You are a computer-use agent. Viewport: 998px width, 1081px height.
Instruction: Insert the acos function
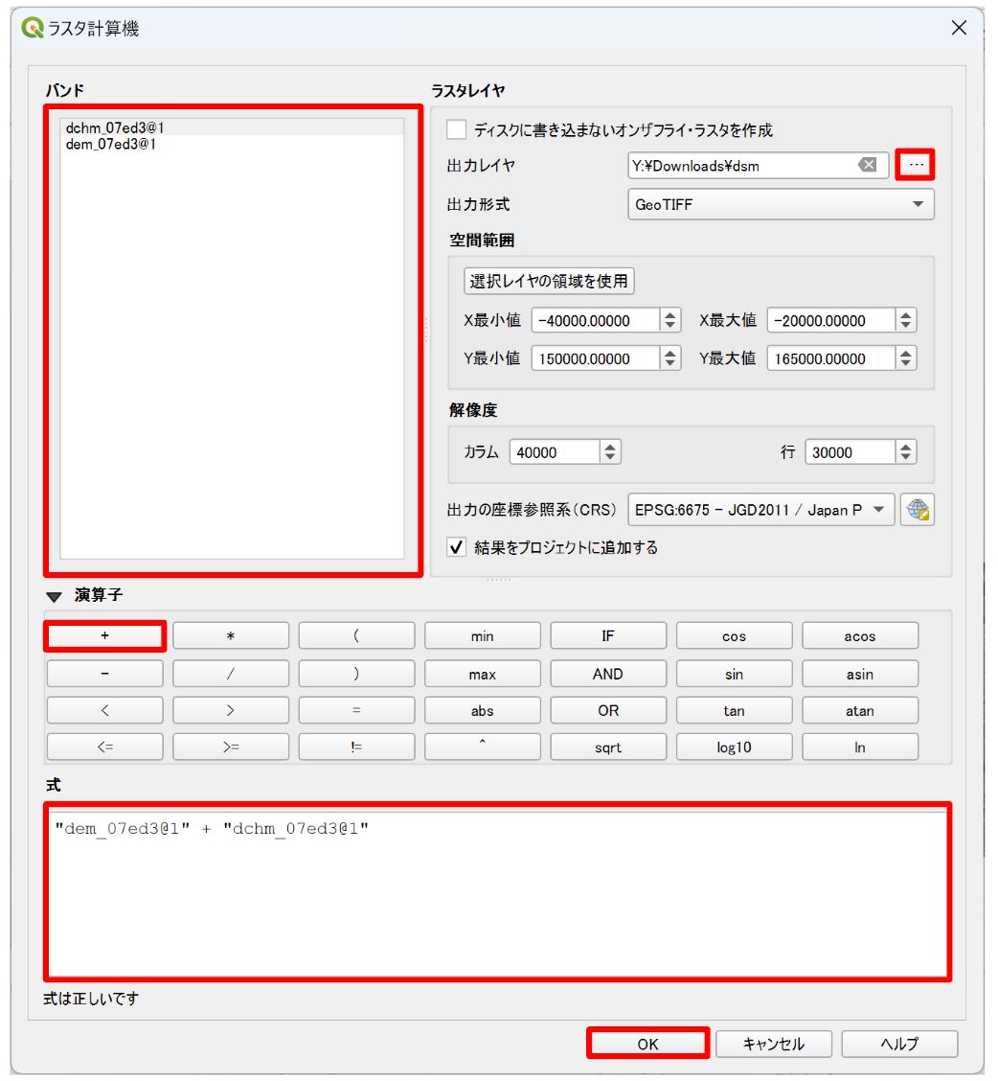[860, 635]
